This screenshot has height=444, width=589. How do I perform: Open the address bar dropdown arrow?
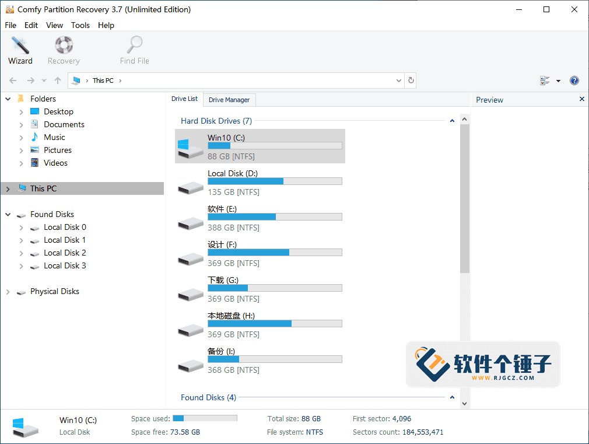[x=398, y=81]
